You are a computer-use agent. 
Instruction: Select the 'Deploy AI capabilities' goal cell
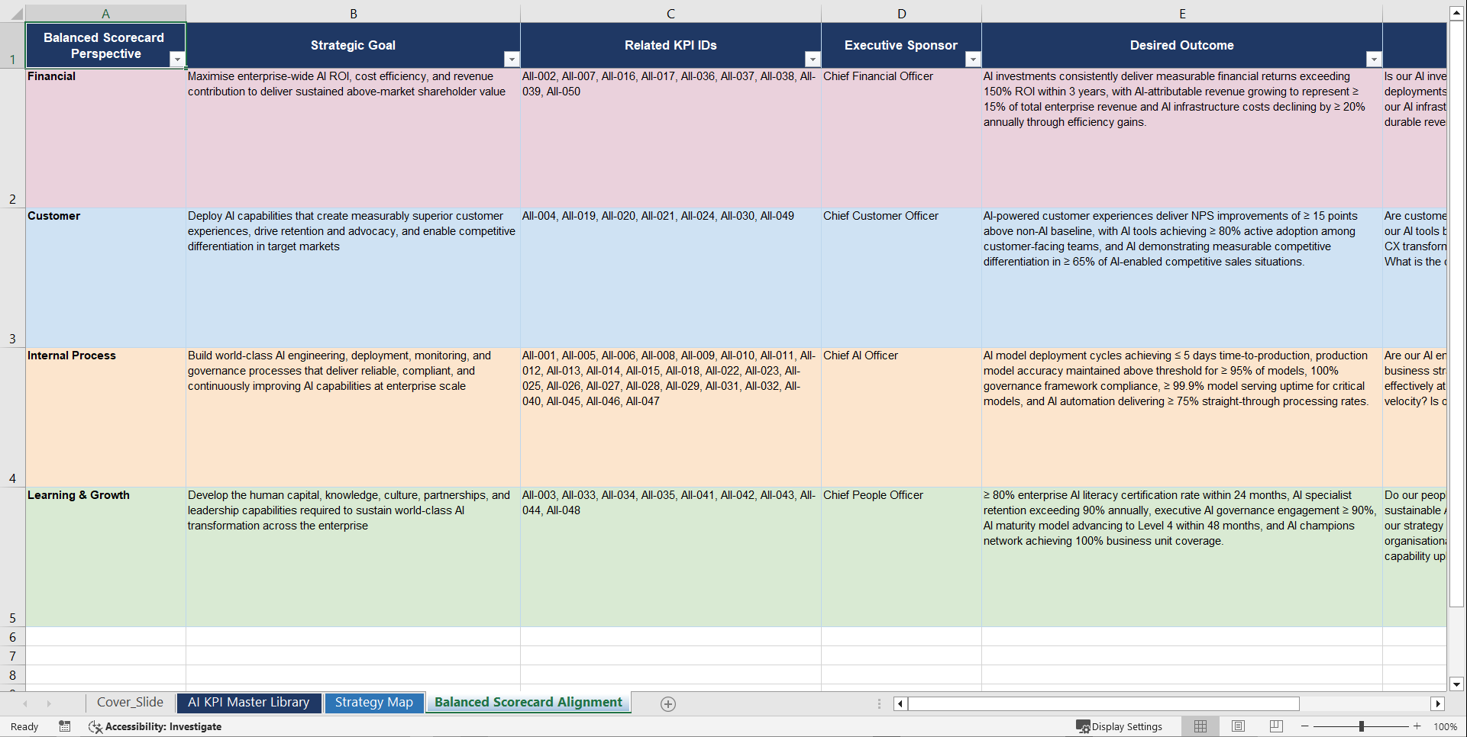(x=354, y=278)
